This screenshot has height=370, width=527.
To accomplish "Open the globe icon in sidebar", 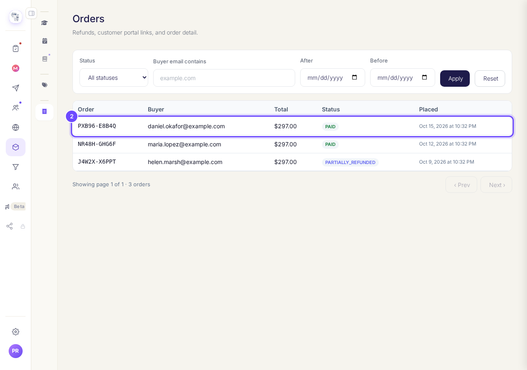I will click(16, 127).
